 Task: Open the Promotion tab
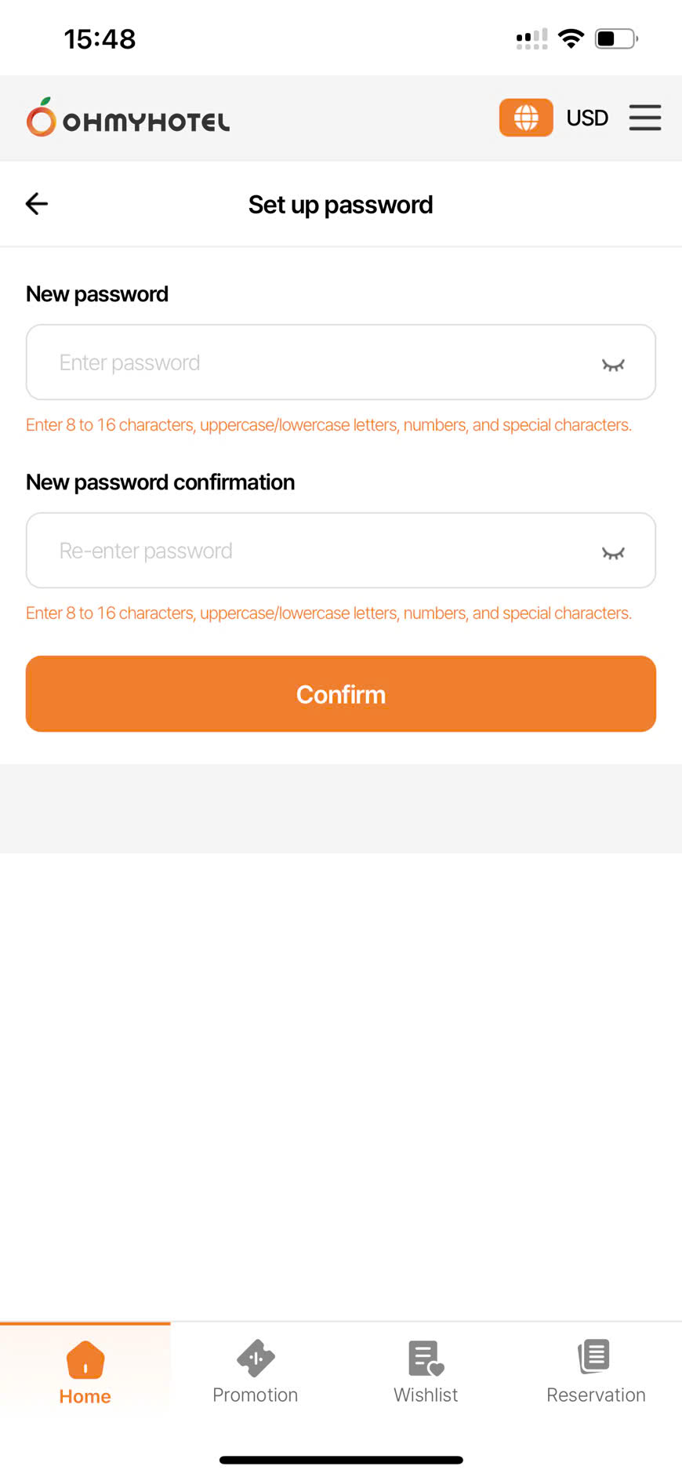(256, 1395)
